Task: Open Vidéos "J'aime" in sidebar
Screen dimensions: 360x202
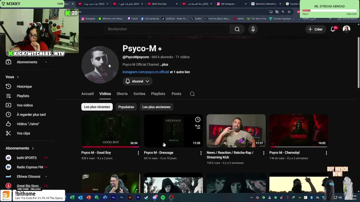Action: coord(28,124)
